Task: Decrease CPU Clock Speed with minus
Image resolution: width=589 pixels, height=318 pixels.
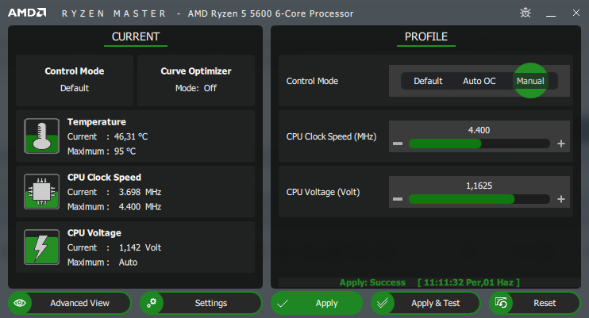Action: pyautogui.click(x=398, y=144)
